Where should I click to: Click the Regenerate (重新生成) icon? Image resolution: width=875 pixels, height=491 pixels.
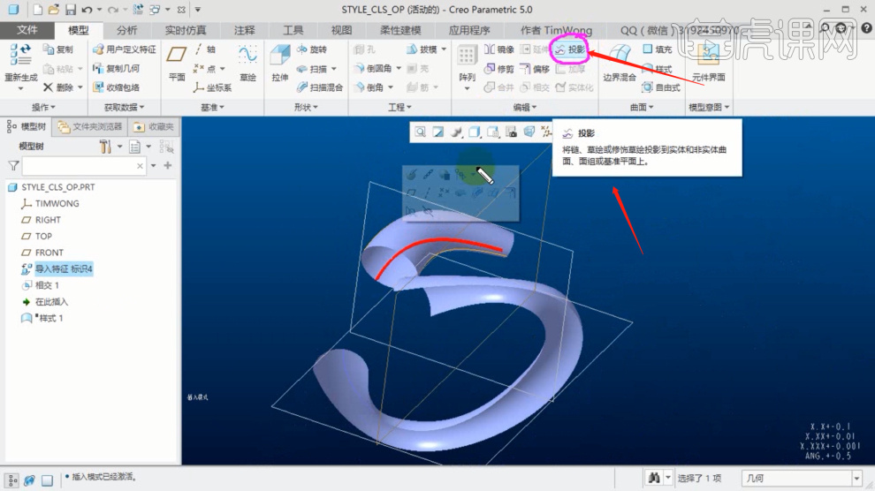[20, 55]
